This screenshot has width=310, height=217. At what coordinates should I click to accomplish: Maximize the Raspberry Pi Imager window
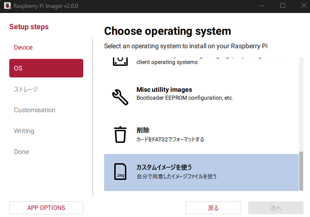(x=283, y=6)
